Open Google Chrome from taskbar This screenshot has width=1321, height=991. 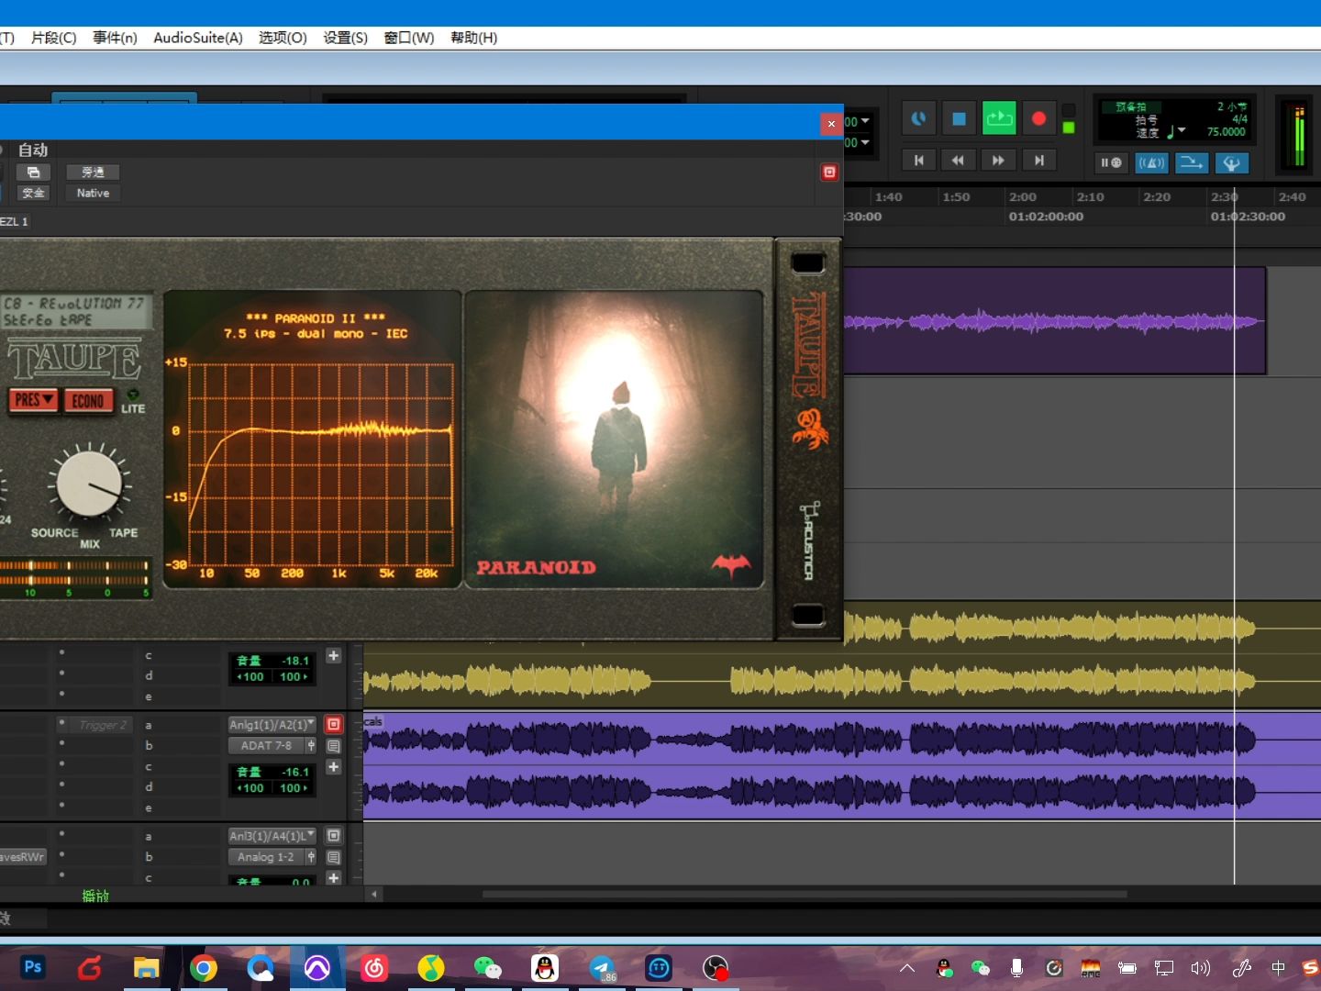(x=203, y=968)
